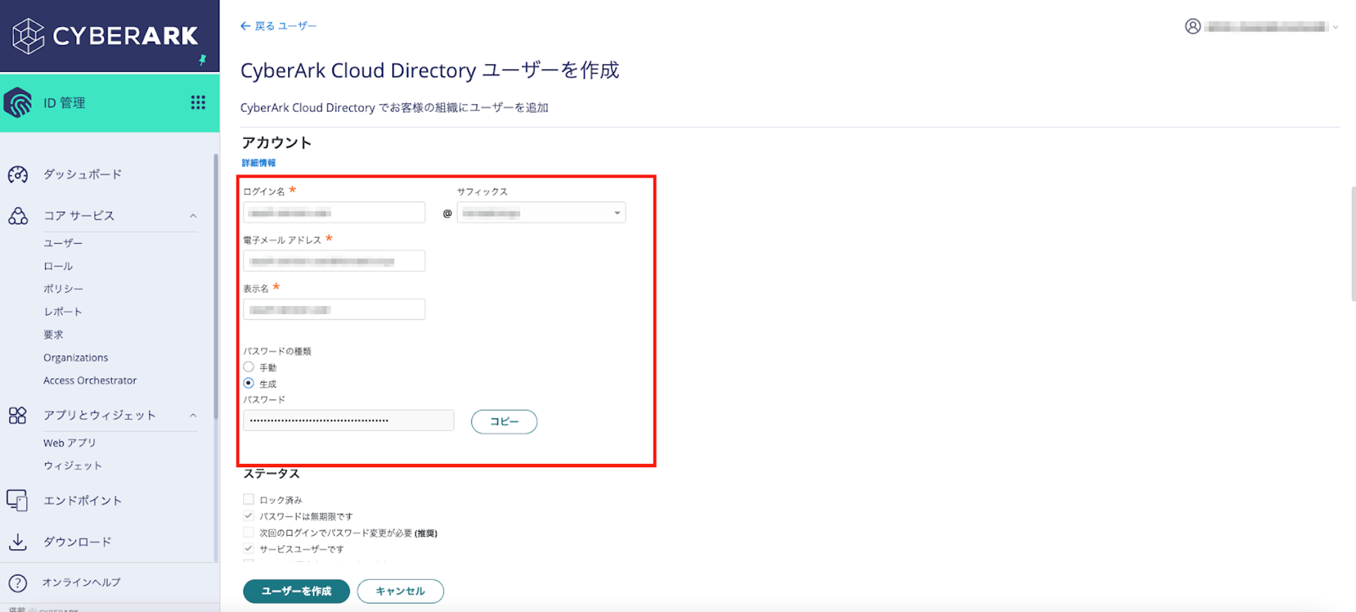Check the ロック済み checkbox
The image size is (1356, 612).
click(249, 499)
